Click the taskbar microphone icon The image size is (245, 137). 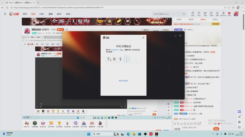tap(221, 134)
